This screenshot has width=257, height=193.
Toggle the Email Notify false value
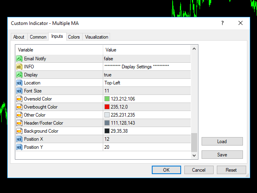coord(146,59)
